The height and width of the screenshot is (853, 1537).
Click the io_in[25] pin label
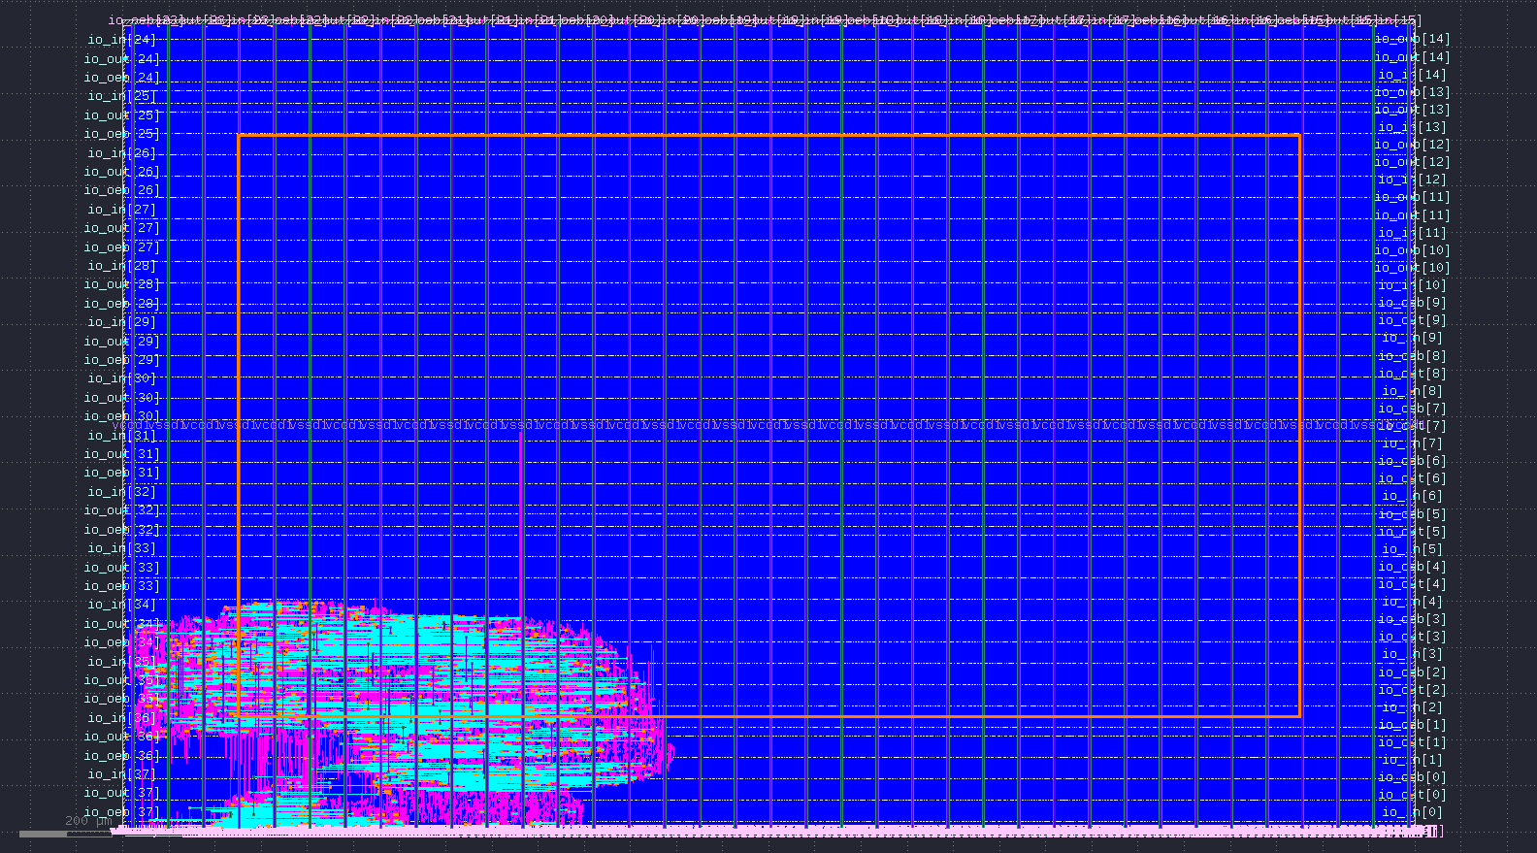tap(122, 96)
